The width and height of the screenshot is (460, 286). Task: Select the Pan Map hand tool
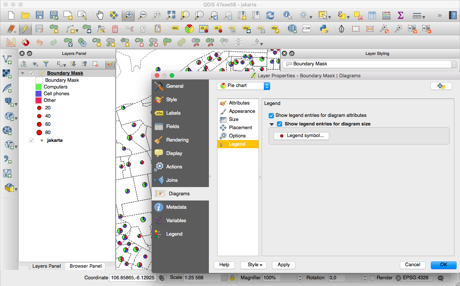tap(100, 15)
